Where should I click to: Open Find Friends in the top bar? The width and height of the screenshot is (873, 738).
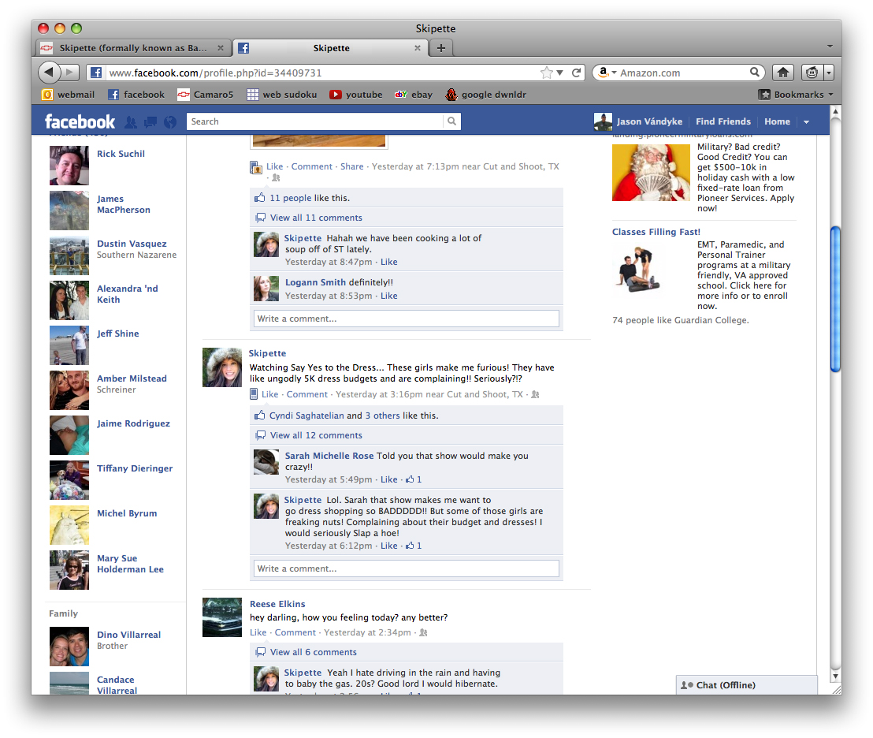click(x=723, y=121)
